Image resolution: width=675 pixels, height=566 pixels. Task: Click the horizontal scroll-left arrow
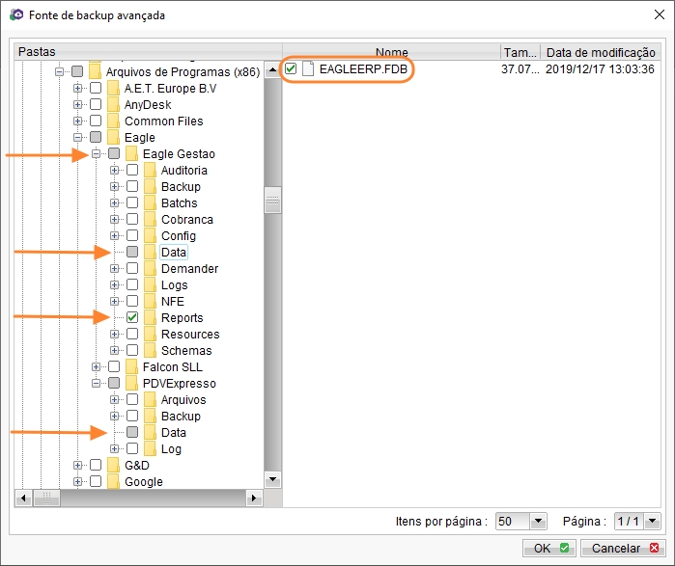(x=23, y=499)
